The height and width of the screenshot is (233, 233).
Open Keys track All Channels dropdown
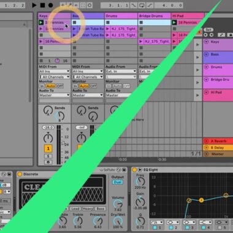pyautogui.click(x=55, y=77)
